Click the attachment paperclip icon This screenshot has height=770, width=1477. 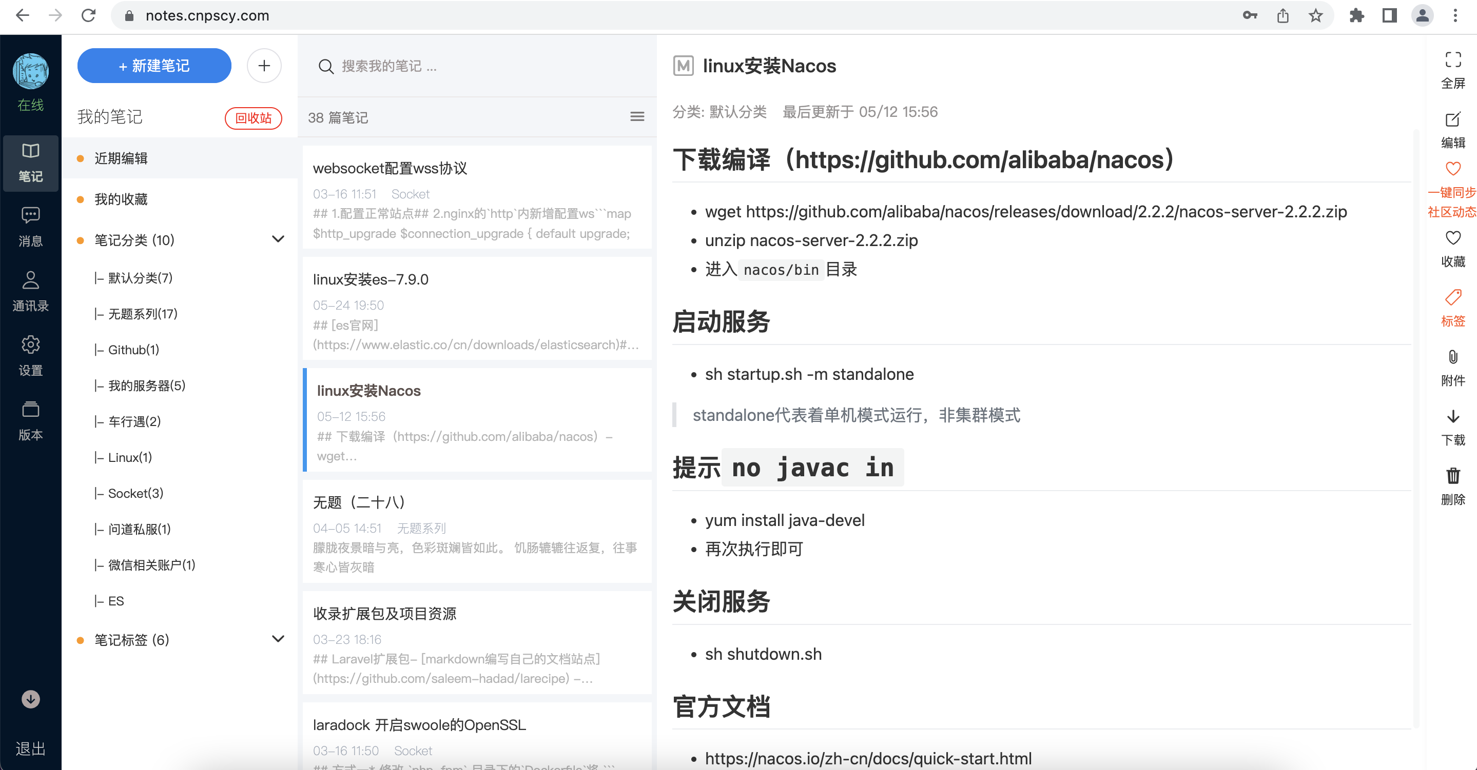[1452, 357]
